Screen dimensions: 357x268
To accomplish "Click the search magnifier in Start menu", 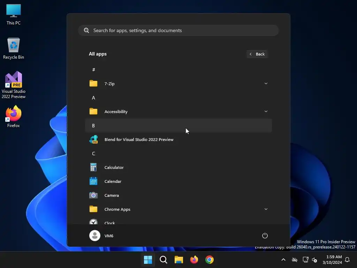I will pyautogui.click(x=86, y=31).
